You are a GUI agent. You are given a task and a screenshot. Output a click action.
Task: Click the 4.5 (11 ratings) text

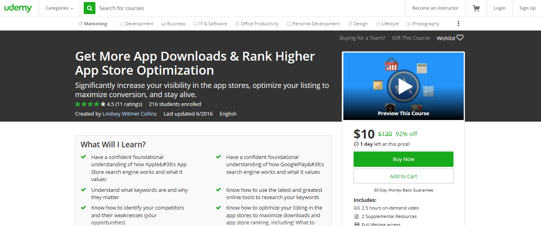point(124,104)
